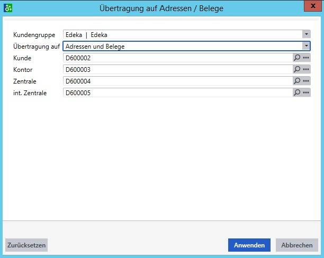Expand the Kundengruppe dropdown arrow

tap(306, 34)
